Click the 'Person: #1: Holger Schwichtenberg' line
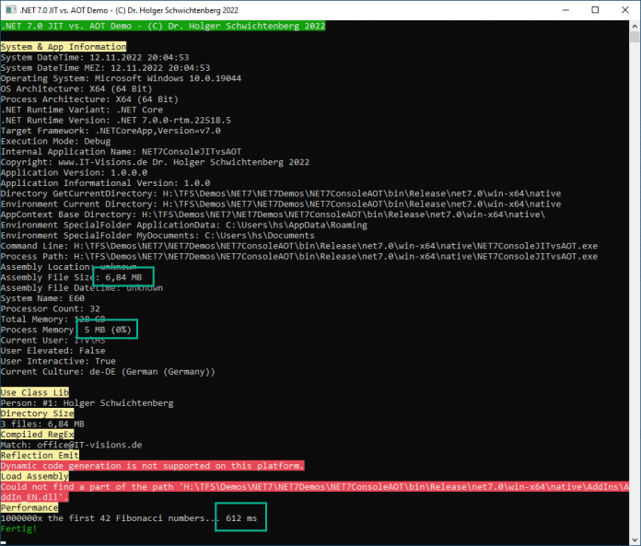 tap(87, 403)
